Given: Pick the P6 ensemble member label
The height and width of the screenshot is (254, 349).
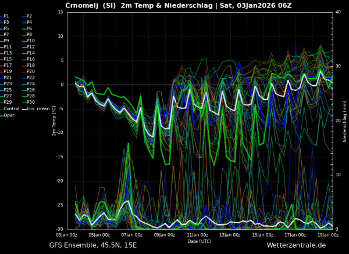Looking at the screenshot, I should coord(27,28).
